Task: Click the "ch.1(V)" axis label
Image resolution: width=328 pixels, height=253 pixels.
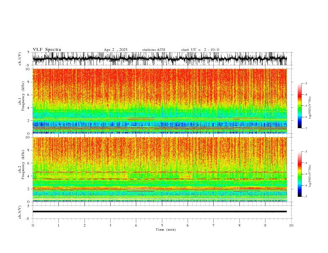Action: (20, 59)
